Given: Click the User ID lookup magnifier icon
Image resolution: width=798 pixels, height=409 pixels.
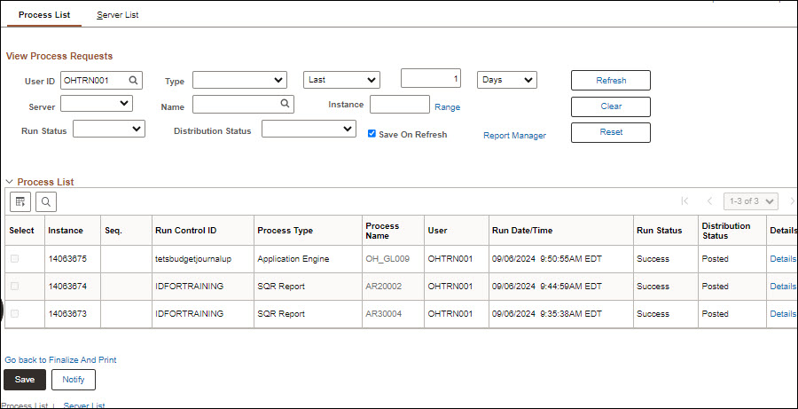Looking at the screenshot, I should click(133, 80).
